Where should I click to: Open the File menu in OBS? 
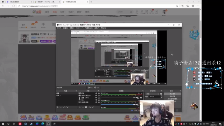pyautogui.click(x=59, y=28)
